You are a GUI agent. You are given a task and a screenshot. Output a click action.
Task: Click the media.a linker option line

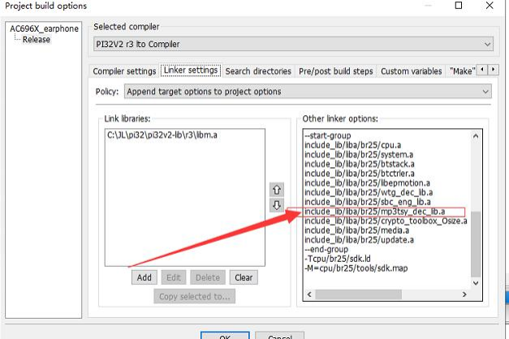356,230
